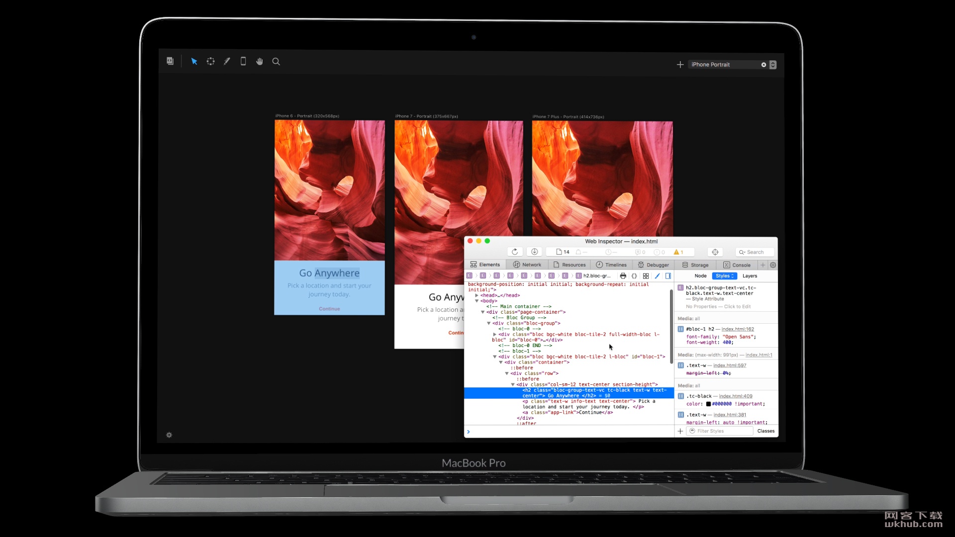Toggle shadow DOM braces icon
The image size is (955, 537).
pos(634,276)
